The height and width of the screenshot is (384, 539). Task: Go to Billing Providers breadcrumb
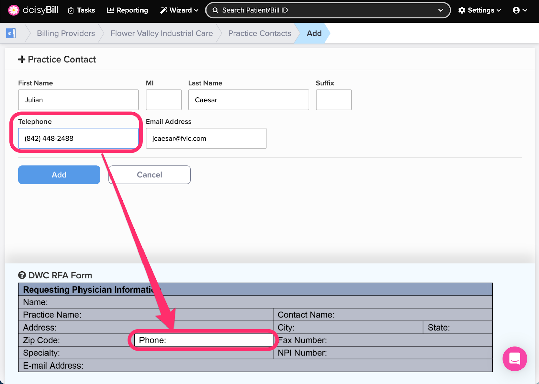click(x=66, y=33)
